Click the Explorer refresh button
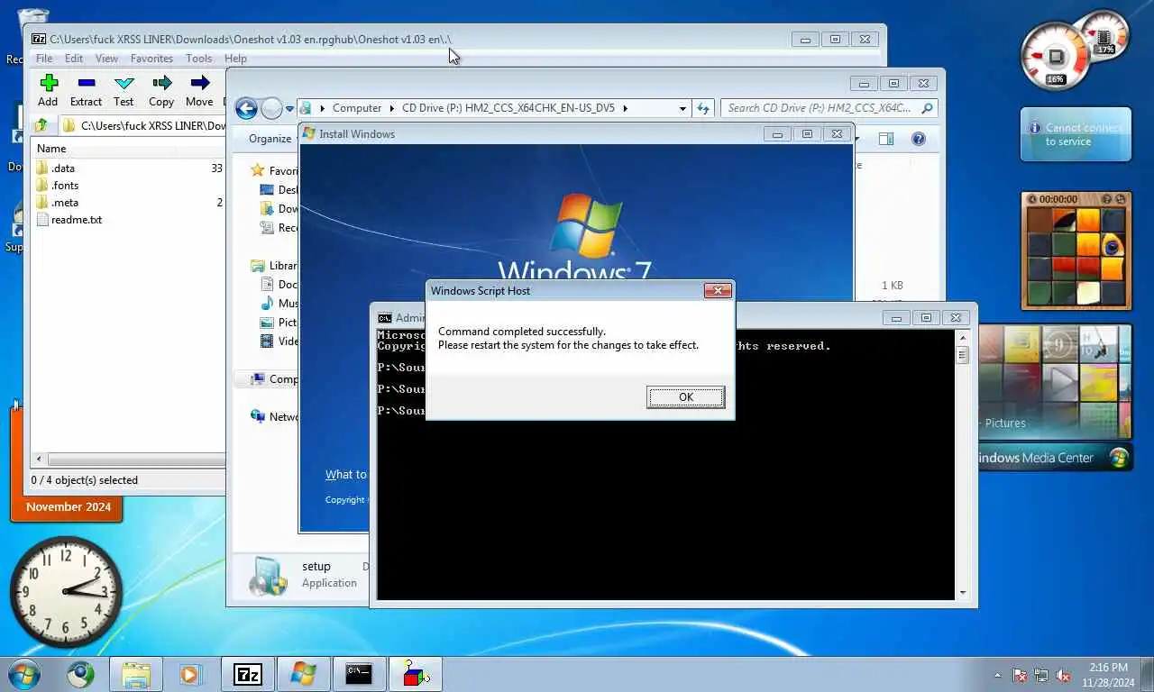This screenshot has width=1154, height=692. click(703, 108)
